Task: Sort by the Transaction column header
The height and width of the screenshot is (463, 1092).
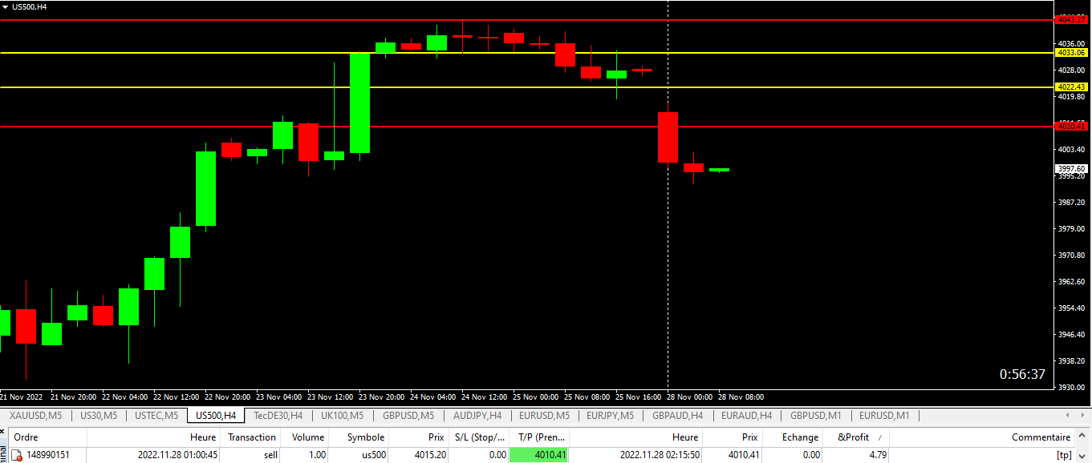Action: [x=251, y=437]
